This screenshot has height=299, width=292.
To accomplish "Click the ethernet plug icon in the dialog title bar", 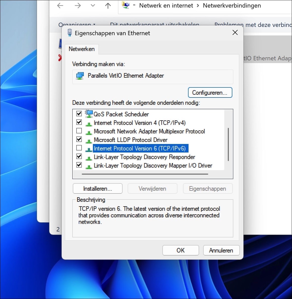I will [x=70, y=33].
